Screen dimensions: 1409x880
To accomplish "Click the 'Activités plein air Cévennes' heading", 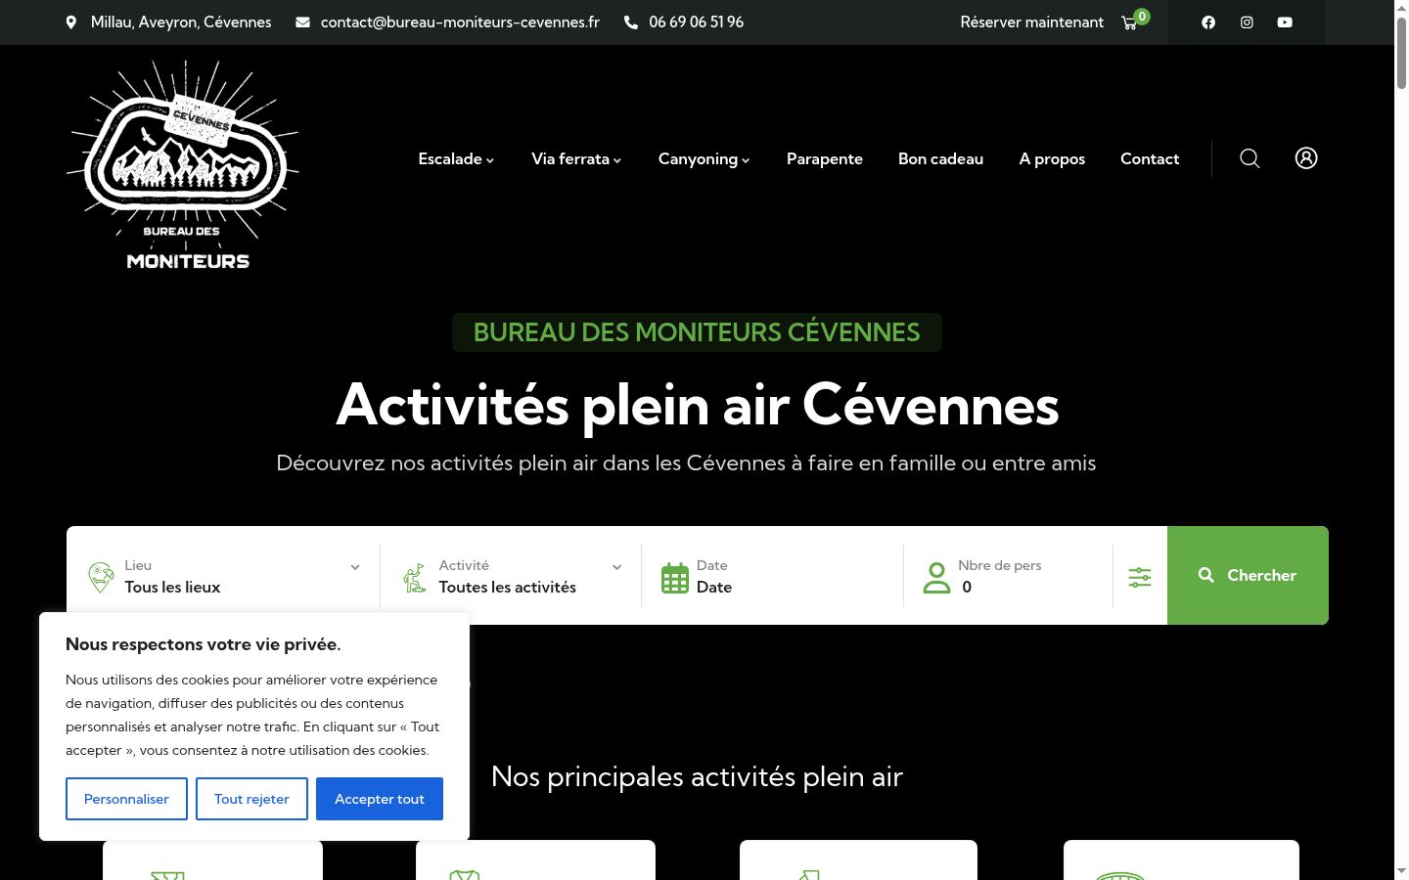I will point(697,405).
